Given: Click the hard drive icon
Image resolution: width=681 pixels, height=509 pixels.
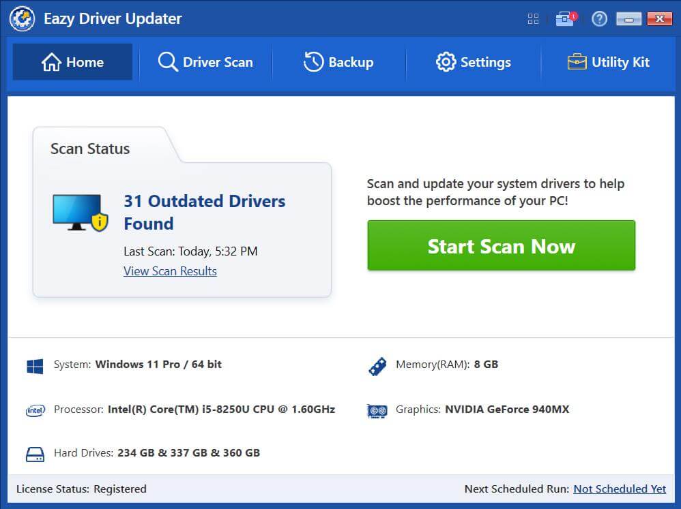Looking at the screenshot, I should [x=35, y=454].
